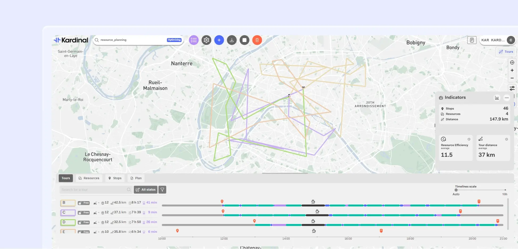Click the Stops count row in Indicators

[x=475, y=109]
